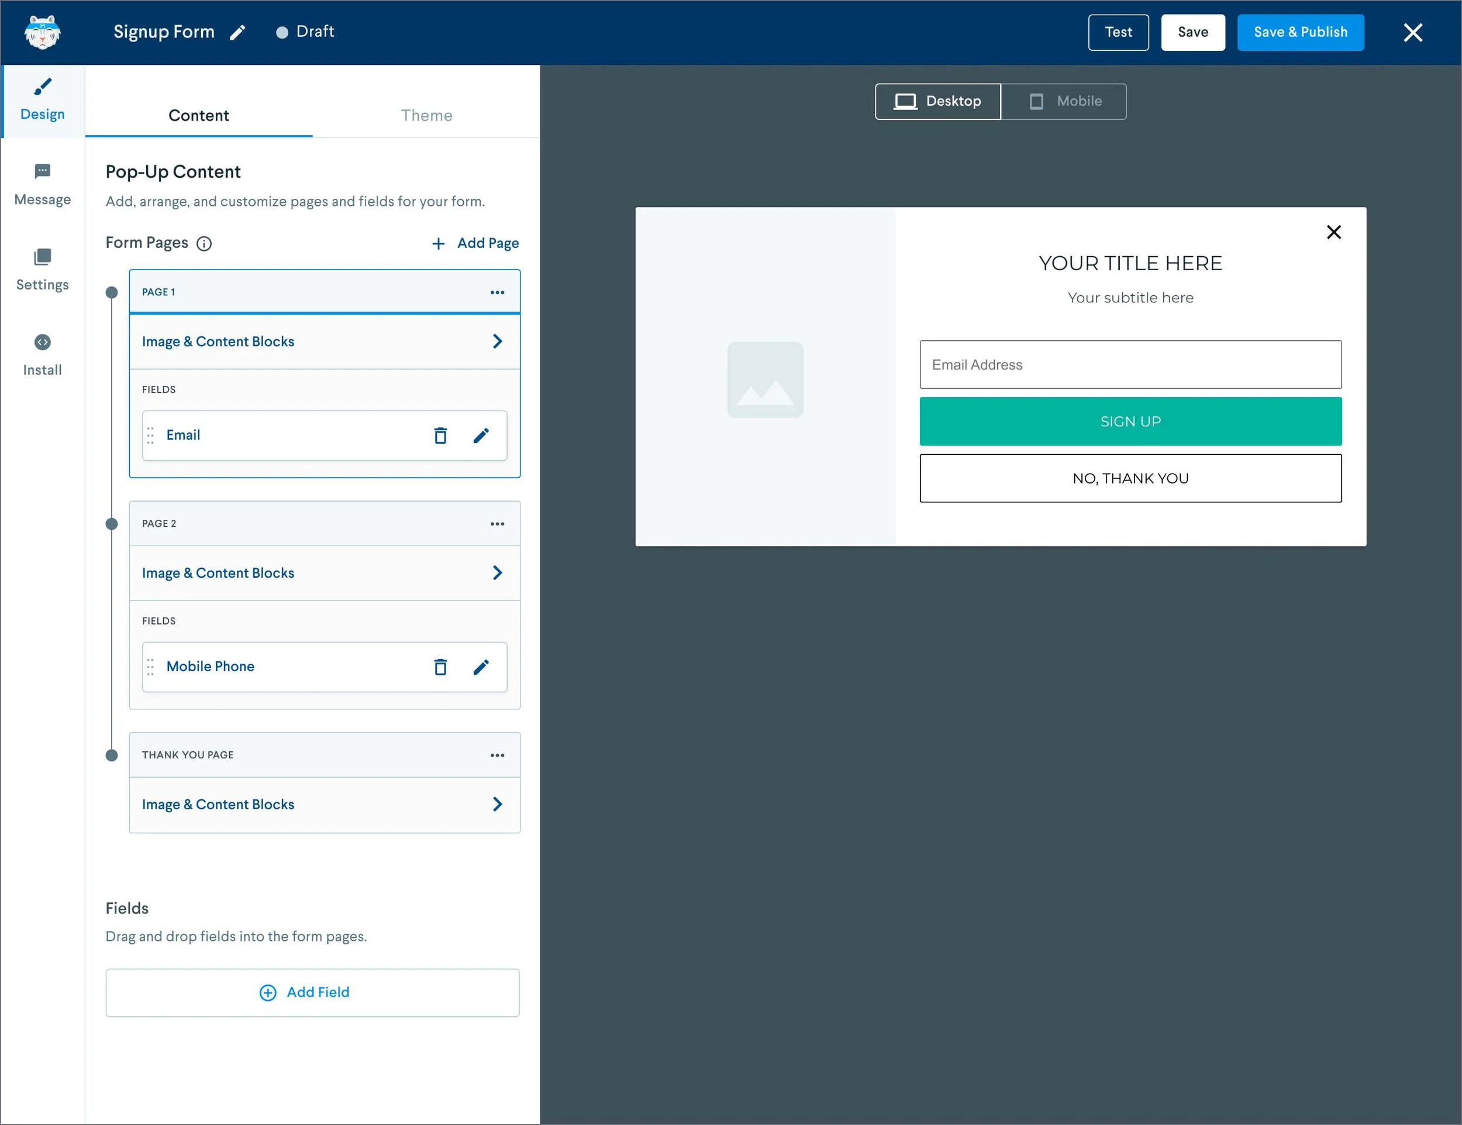The width and height of the screenshot is (1462, 1125).
Task: Open the Message sidebar section
Action: click(42, 185)
